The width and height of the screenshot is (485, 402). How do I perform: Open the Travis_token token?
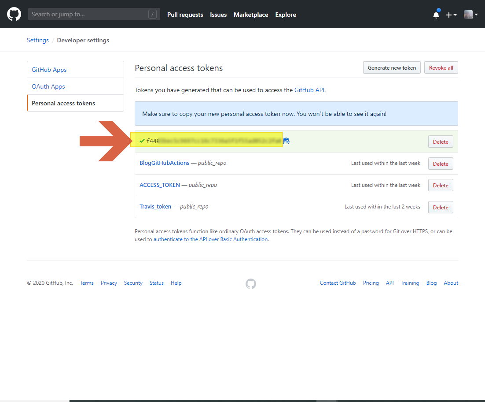click(x=155, y=207)
